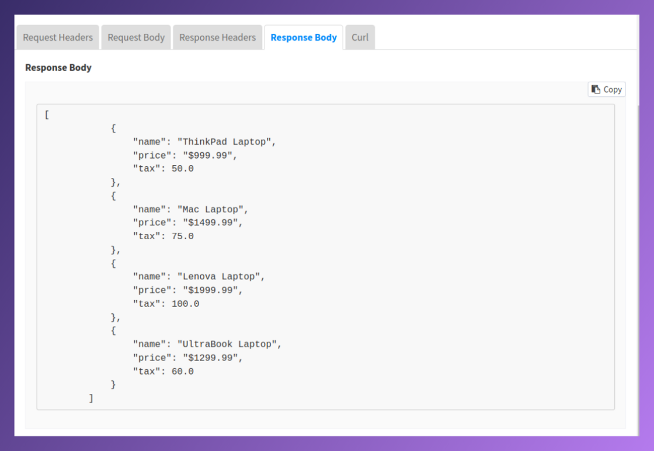Click the Response Body heading

point(58,68)
